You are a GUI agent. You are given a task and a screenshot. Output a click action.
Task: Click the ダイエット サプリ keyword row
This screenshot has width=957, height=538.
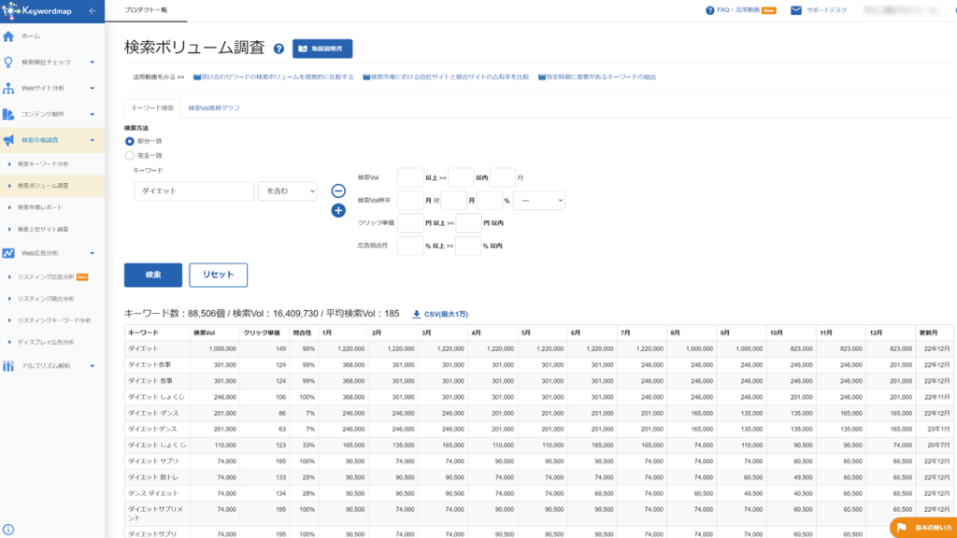[539, 461]
